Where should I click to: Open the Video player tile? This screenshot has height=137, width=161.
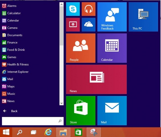pos(73,25)
